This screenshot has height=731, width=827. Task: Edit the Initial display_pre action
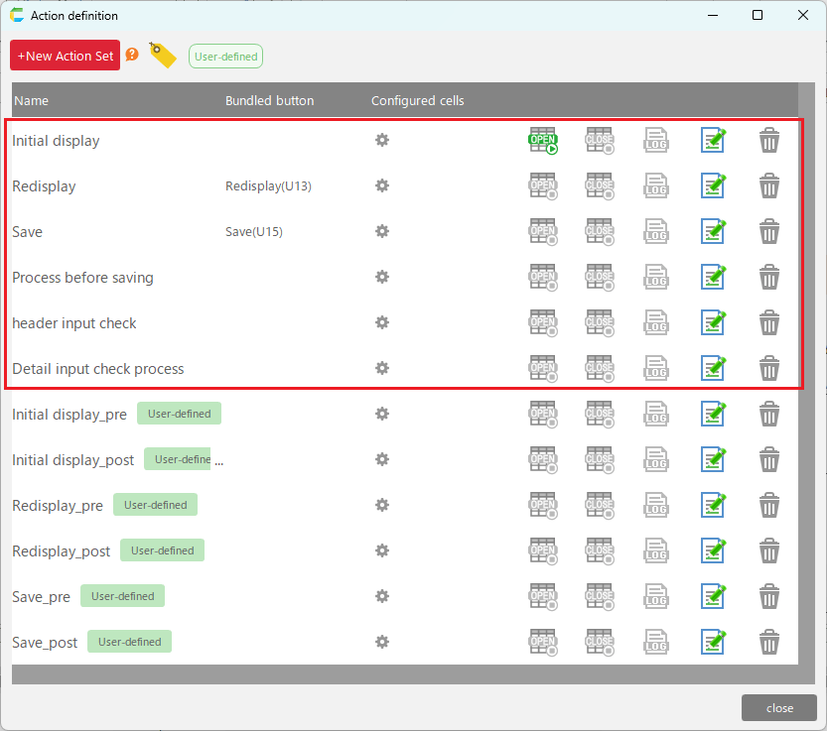(713, 415)
